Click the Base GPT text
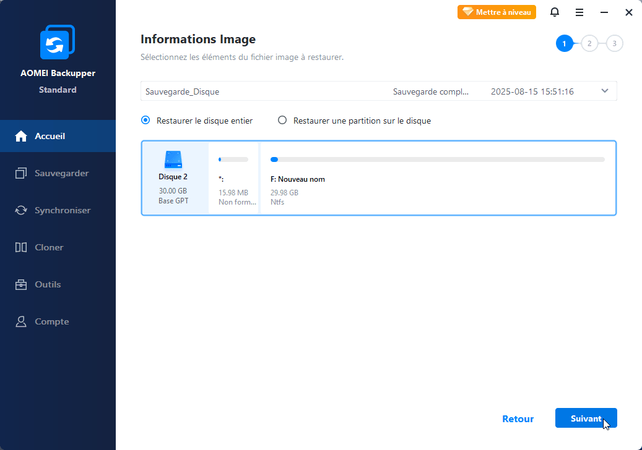 [173, 201]
